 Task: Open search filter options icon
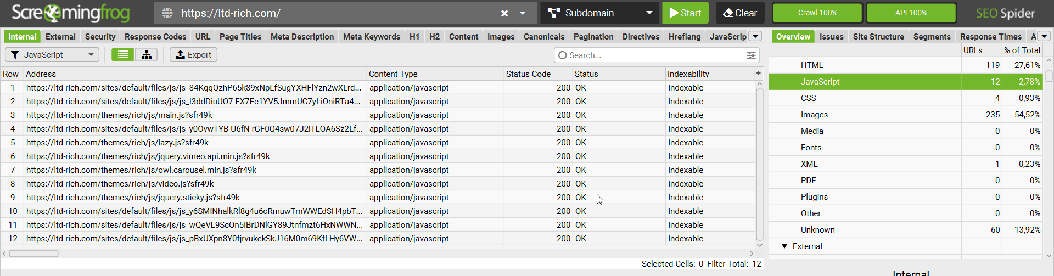751,55
